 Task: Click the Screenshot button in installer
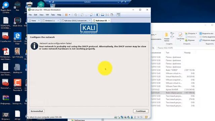(x=37, y=111)
